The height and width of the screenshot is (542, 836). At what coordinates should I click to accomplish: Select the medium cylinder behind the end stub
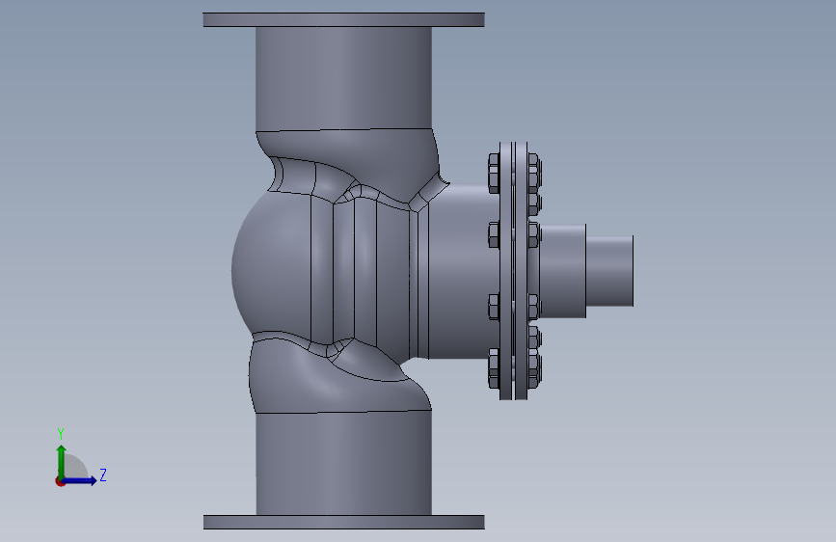coord(563,270)
